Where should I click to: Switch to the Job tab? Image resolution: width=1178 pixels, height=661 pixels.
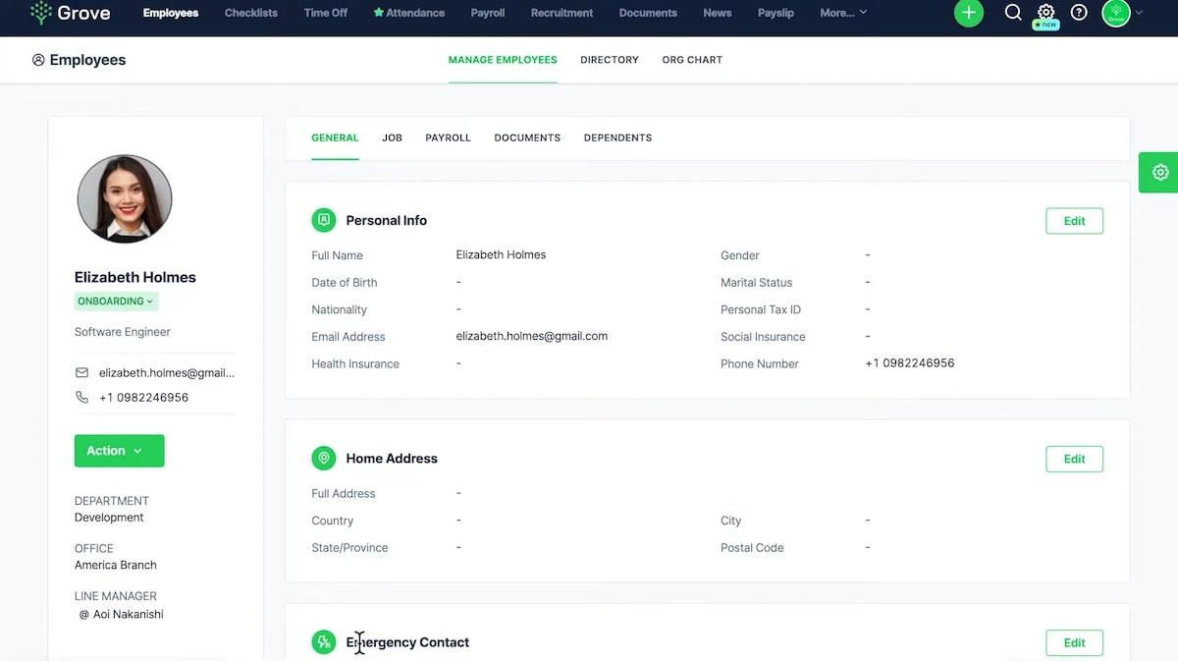point(392,138)
